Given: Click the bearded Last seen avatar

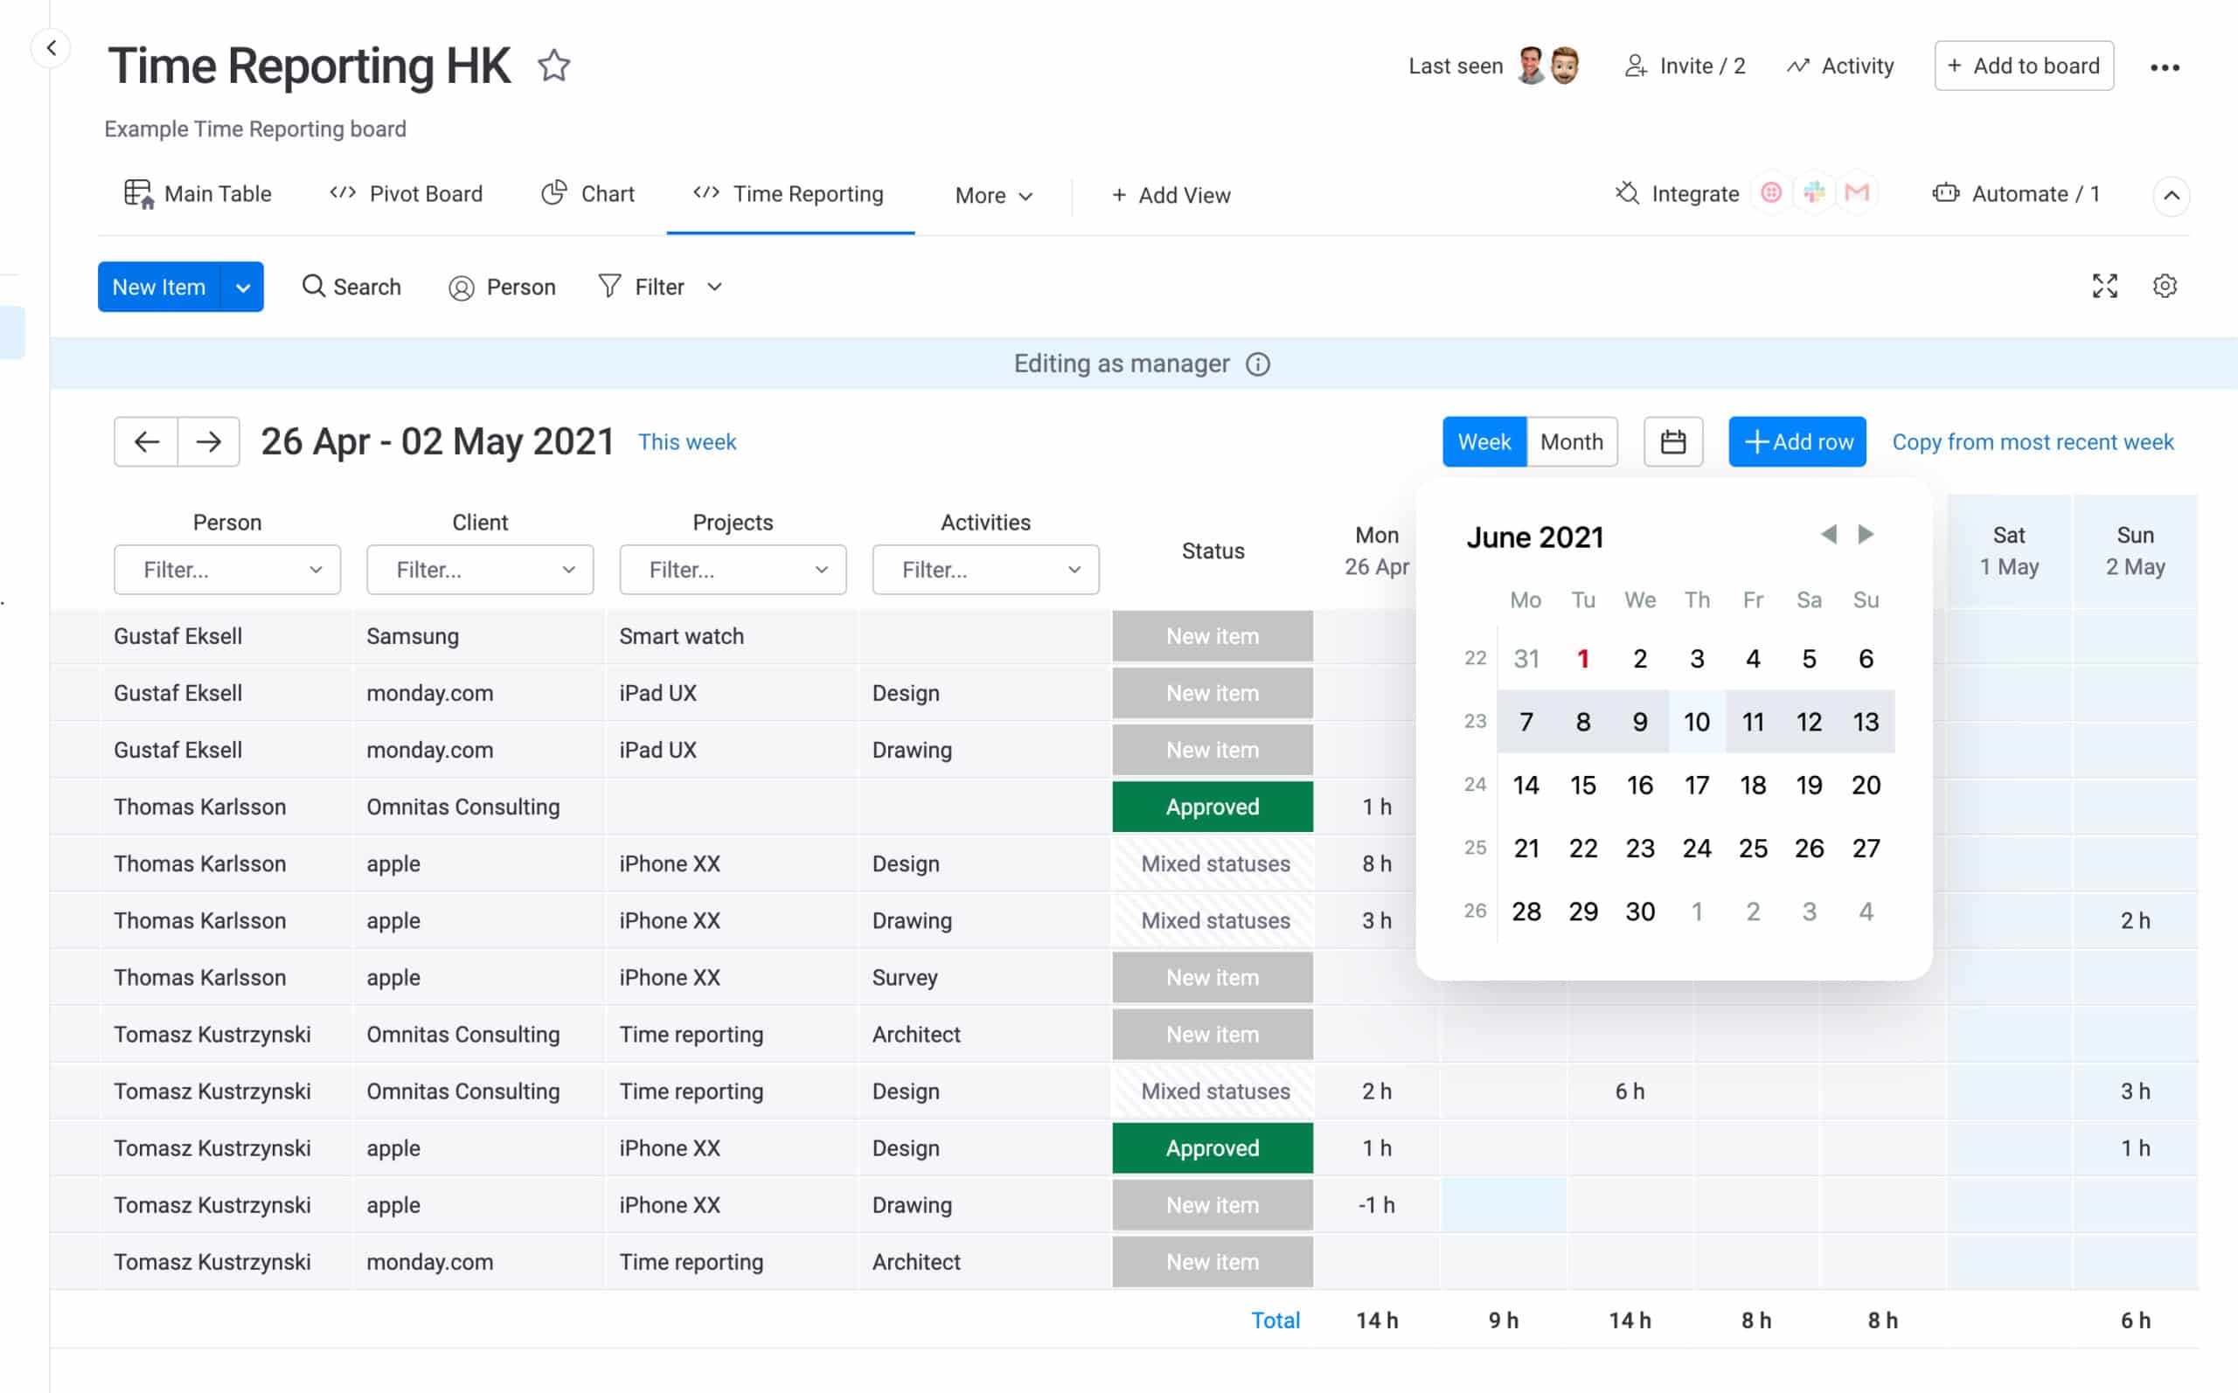Looking at the screenshot, I should click(x=1565, y=66).
